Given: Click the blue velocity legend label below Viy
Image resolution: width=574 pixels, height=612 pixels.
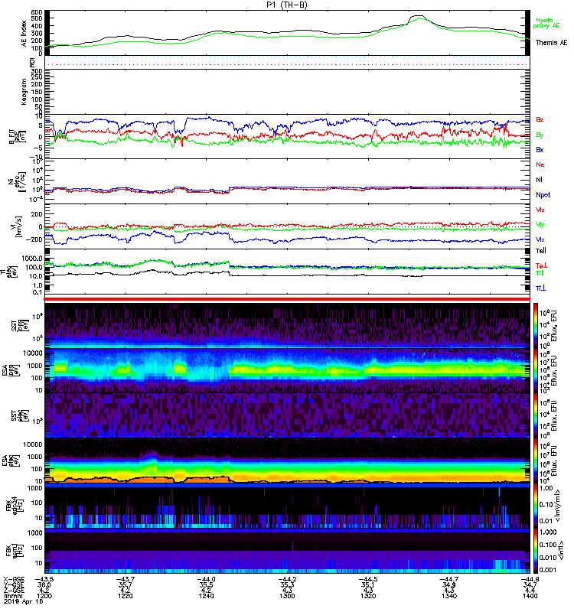Looking at the screenshot, I should (x=540, y=239).
